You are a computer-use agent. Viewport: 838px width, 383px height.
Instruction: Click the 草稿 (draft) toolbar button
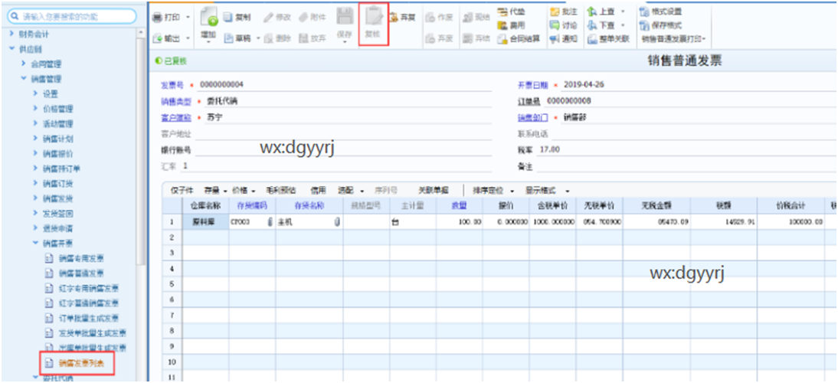point(237,38)
